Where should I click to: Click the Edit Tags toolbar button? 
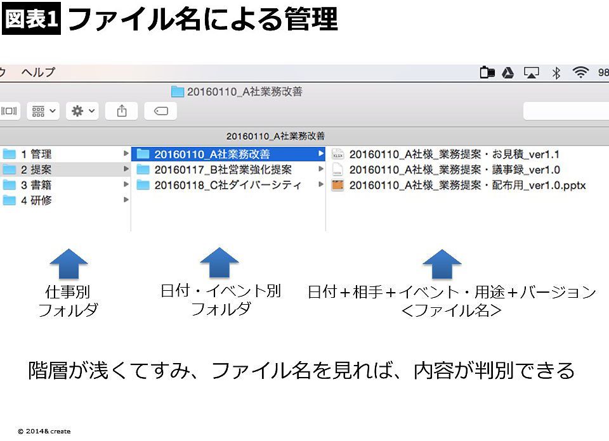pos(160,111)
